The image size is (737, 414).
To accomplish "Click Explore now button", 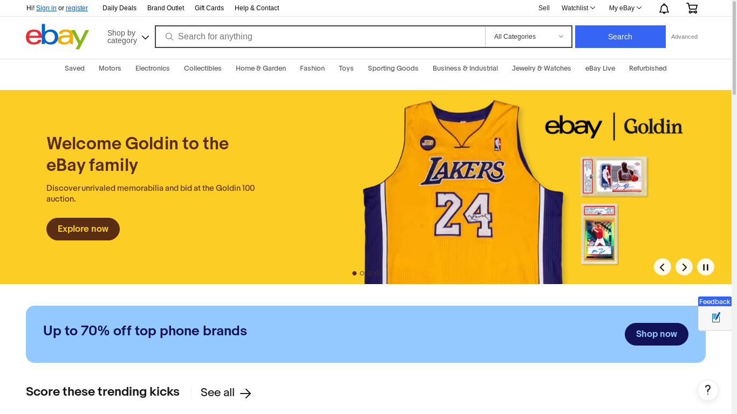I will click(83, 229).
